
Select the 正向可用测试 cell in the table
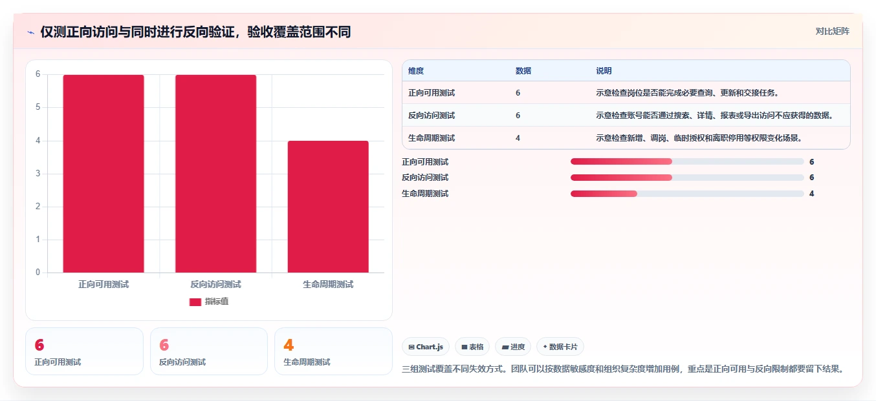coord(432,93)
